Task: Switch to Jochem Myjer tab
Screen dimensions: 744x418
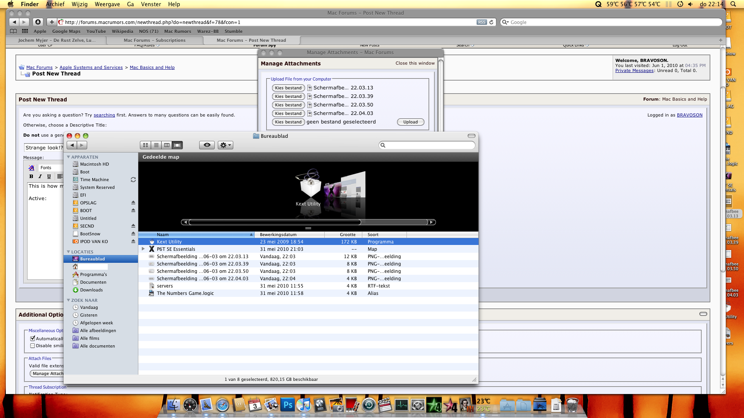Action: (57, 40)
